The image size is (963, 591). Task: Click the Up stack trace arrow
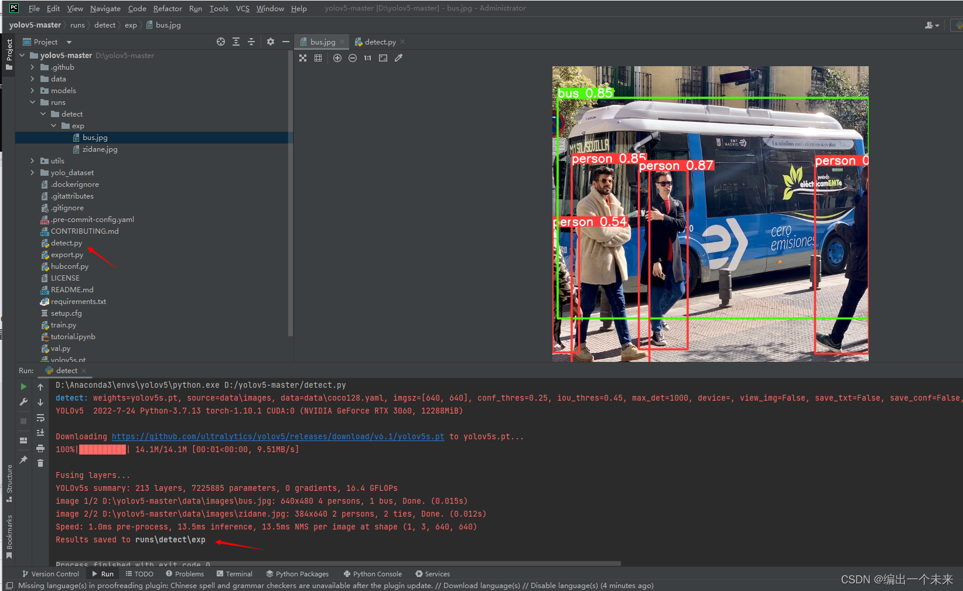tap(40, 387)
